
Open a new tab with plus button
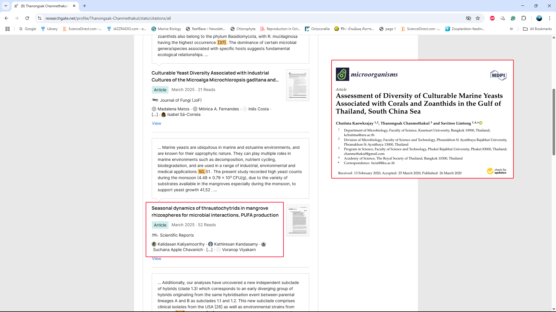click(85, 6)
